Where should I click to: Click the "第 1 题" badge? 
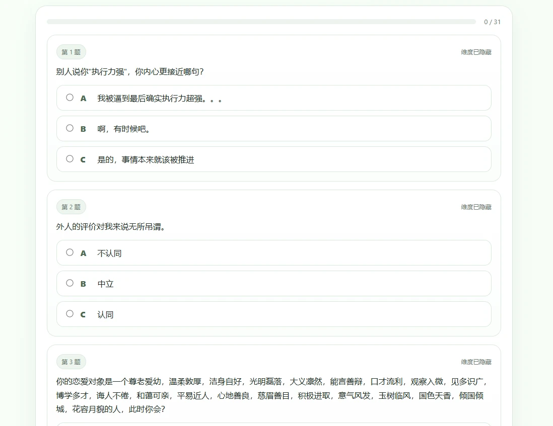click(x=71, y=51)
